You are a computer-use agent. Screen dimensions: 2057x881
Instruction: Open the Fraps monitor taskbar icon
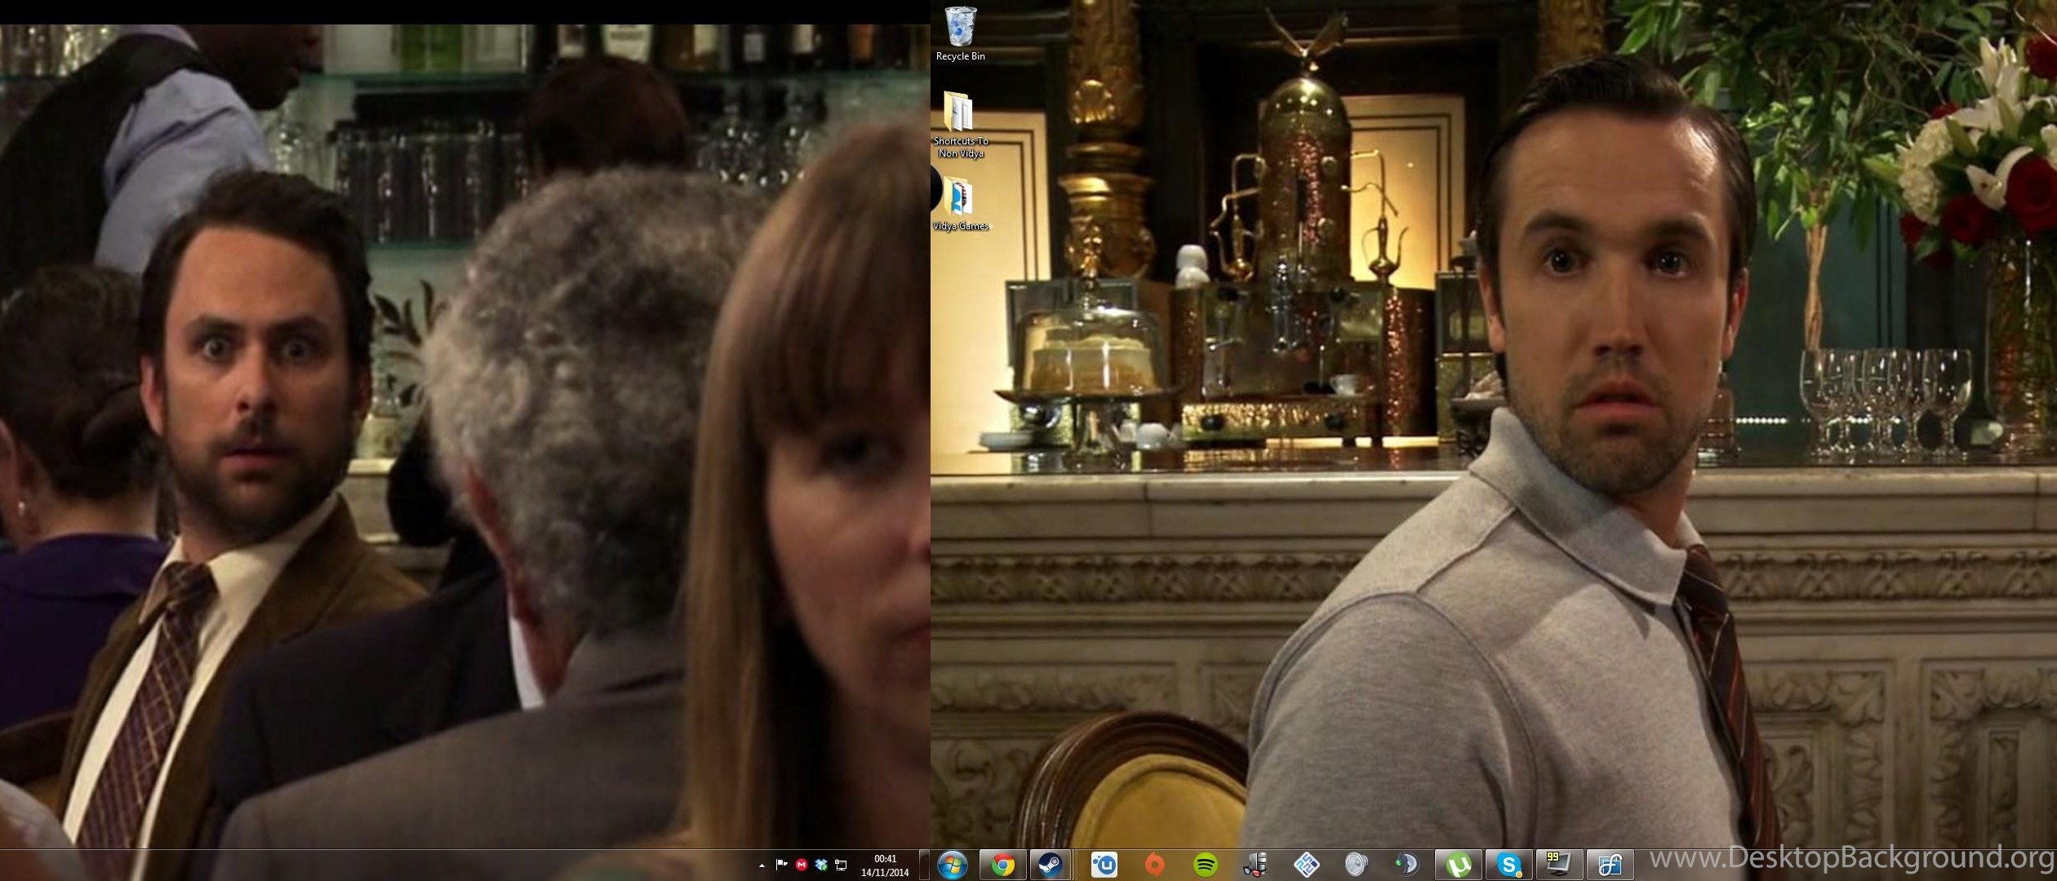coord(1559,865)
